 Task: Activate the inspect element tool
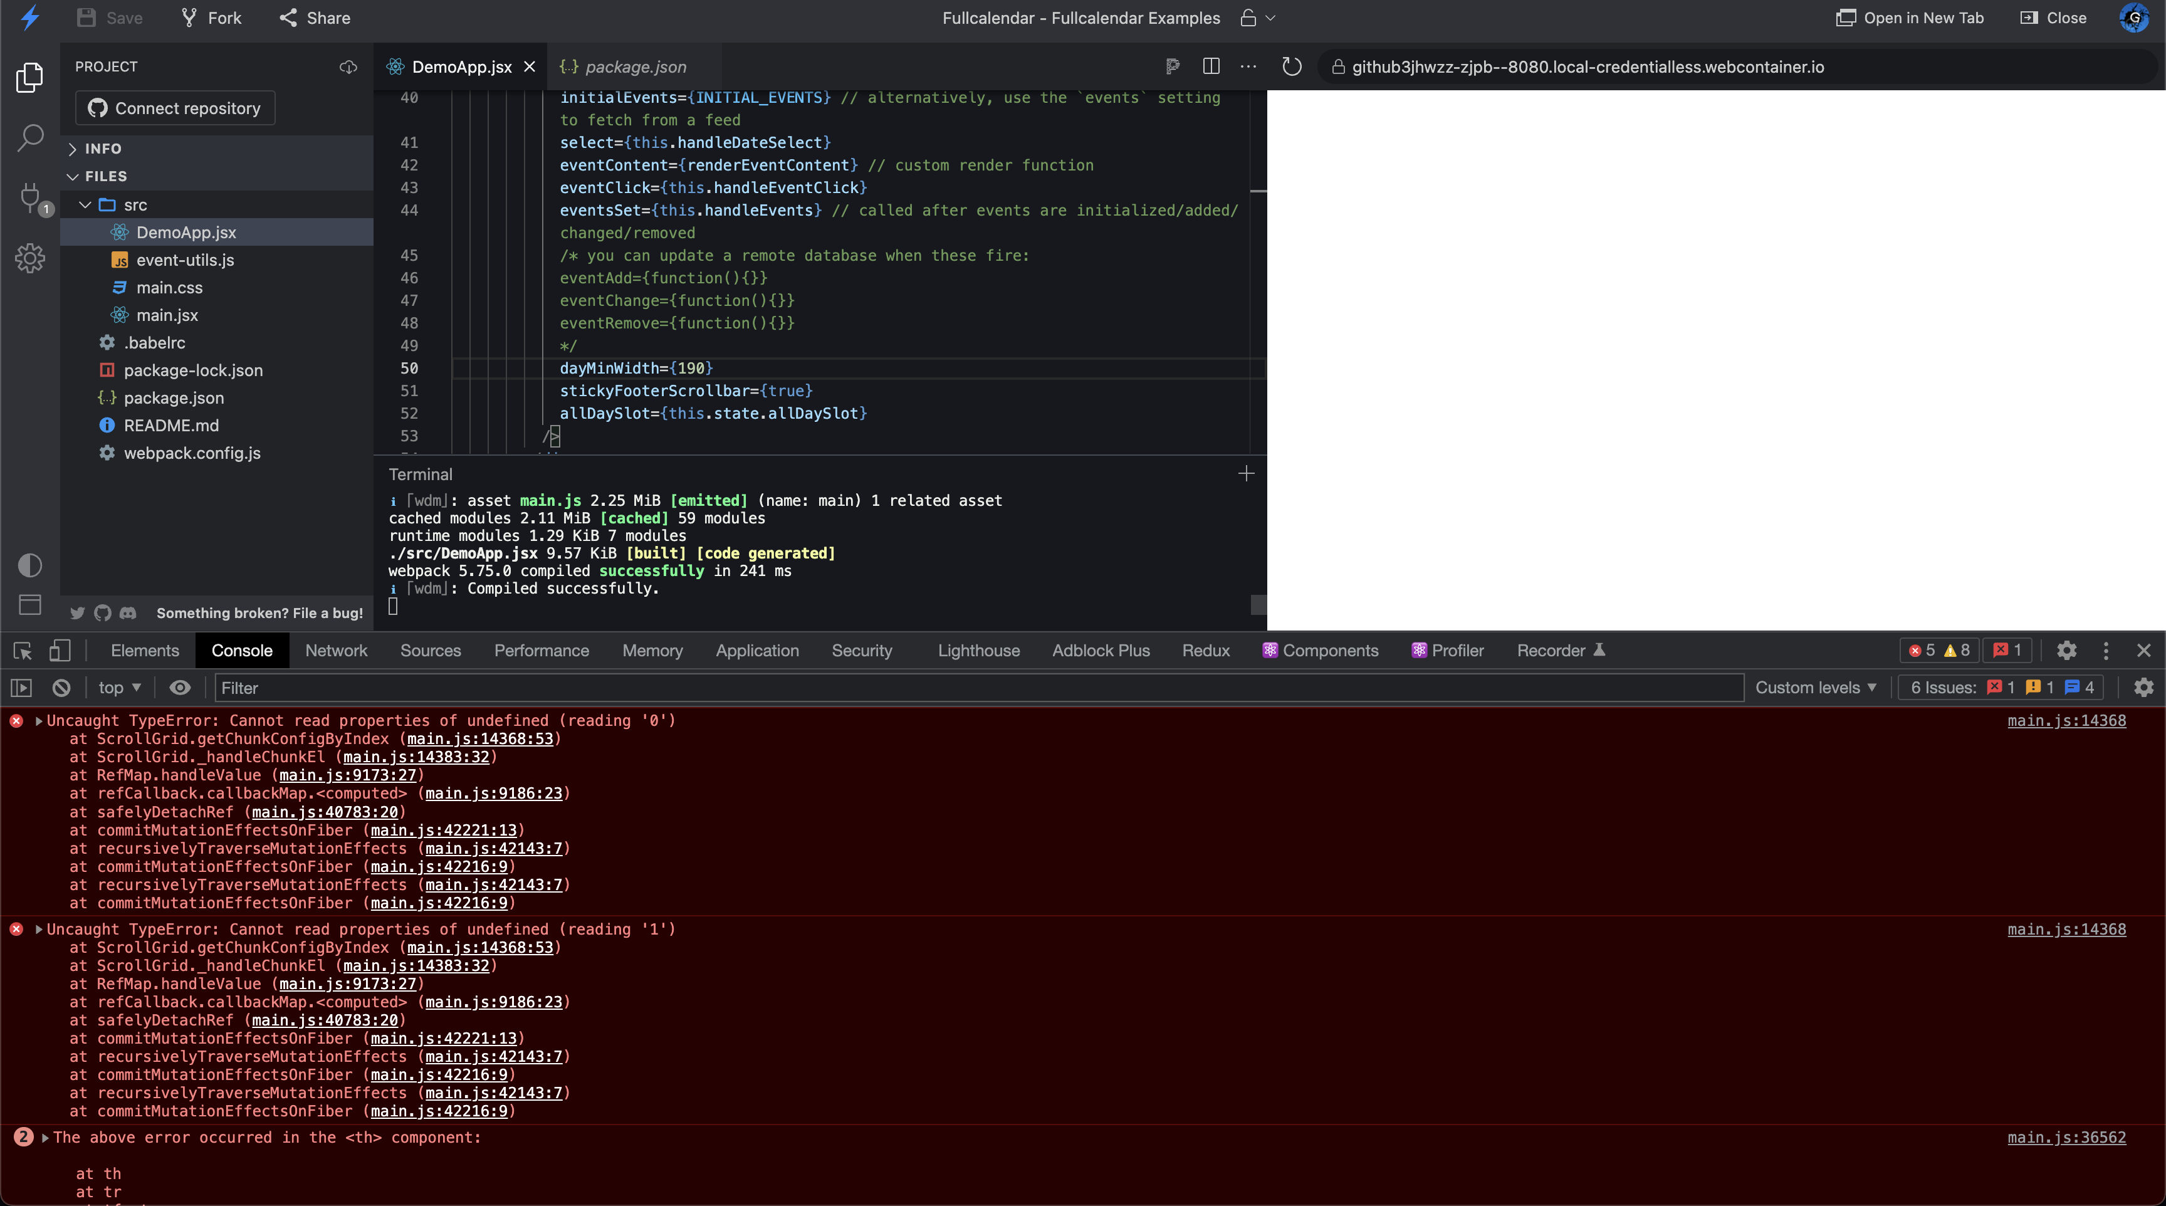pyautogui.click(x=21, y=650)
